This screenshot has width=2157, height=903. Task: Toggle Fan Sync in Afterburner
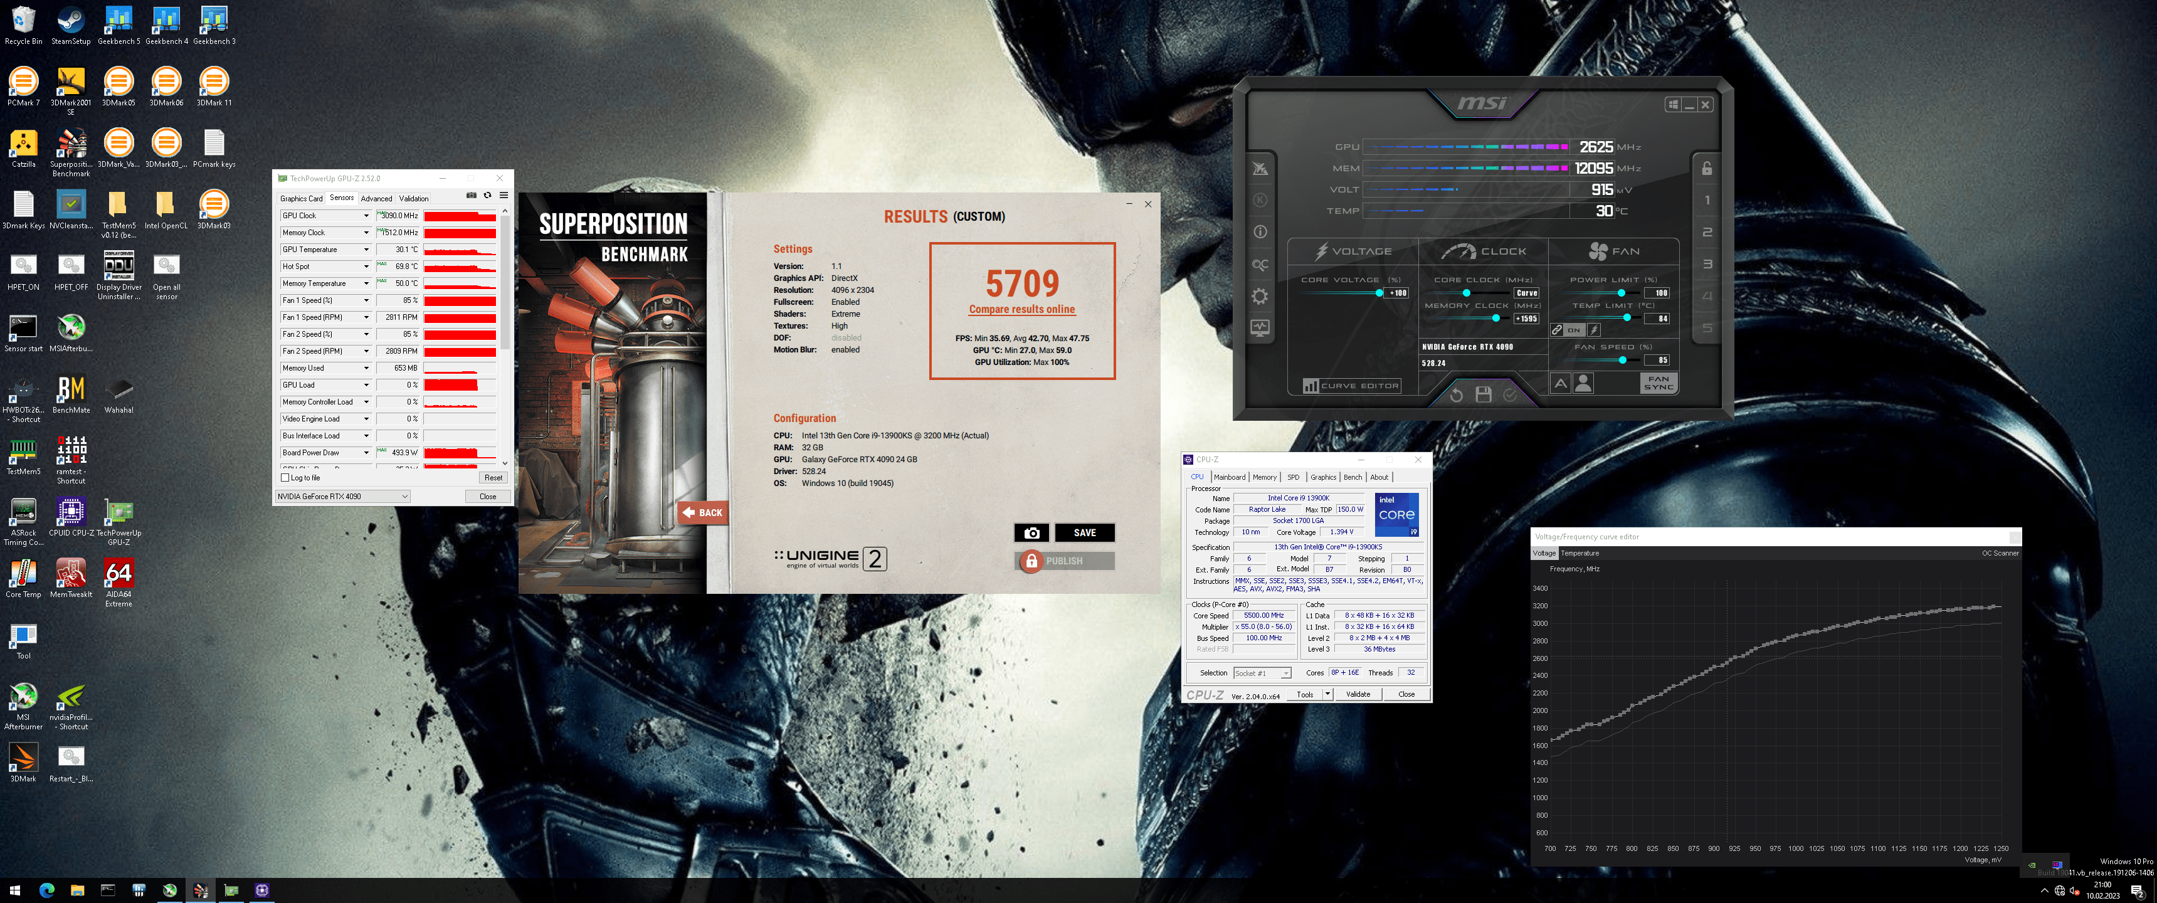[x=1658, y=383]
